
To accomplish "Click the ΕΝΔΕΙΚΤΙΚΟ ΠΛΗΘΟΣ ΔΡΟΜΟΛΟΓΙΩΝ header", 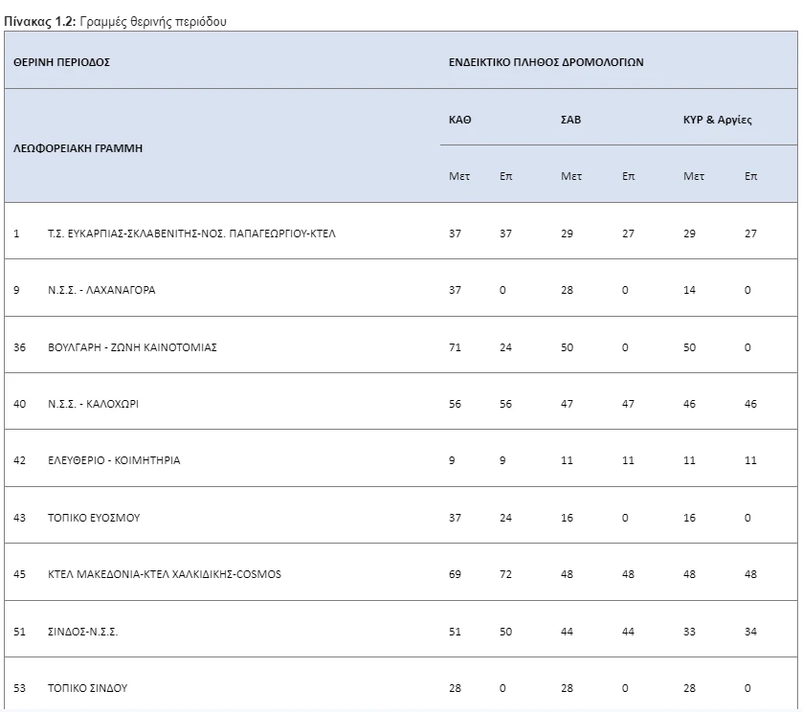I will pos(546,61).
